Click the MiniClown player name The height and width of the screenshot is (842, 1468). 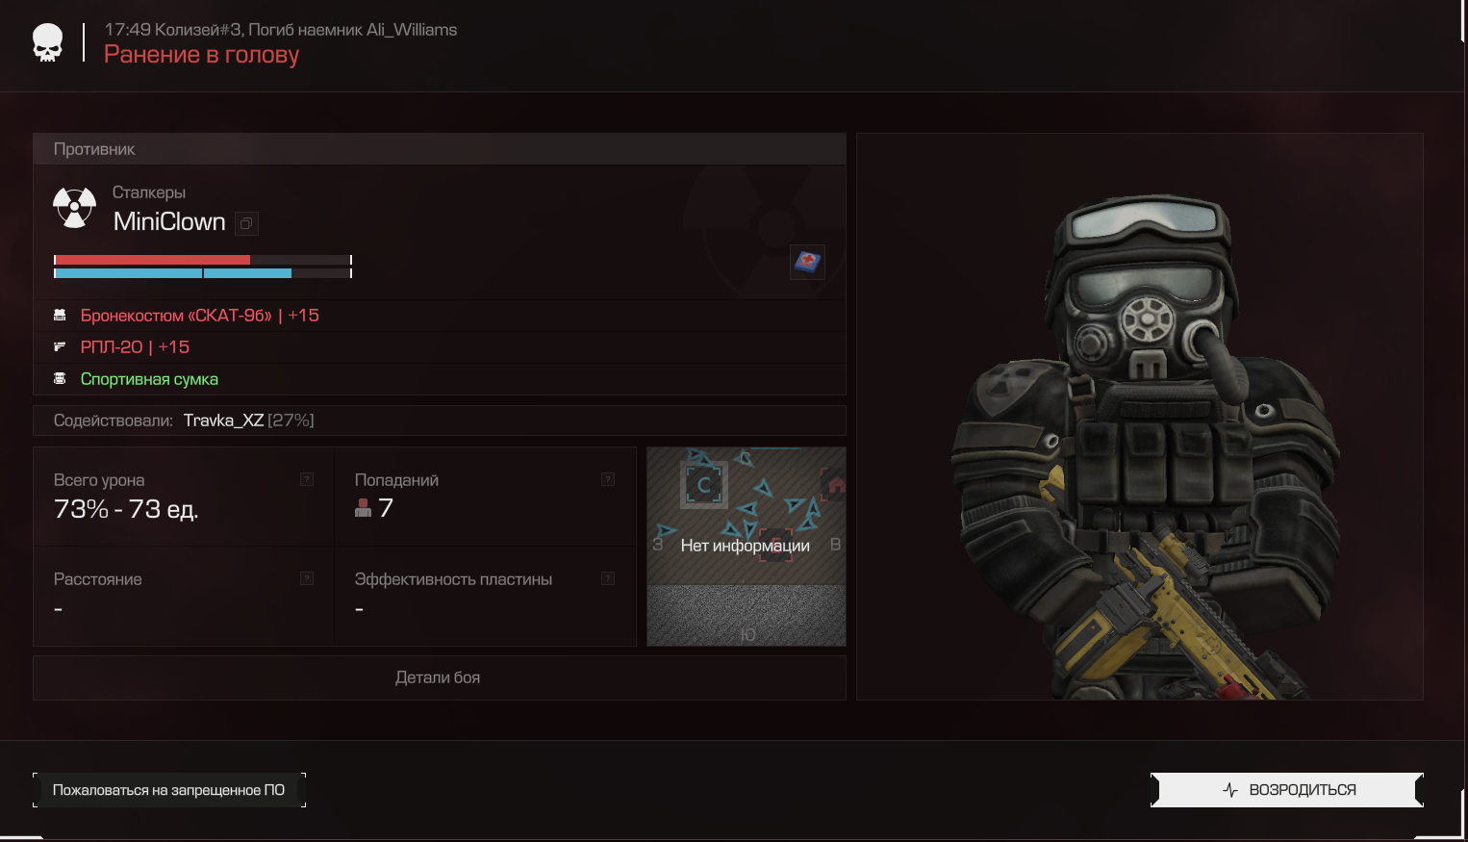point(169,222)
